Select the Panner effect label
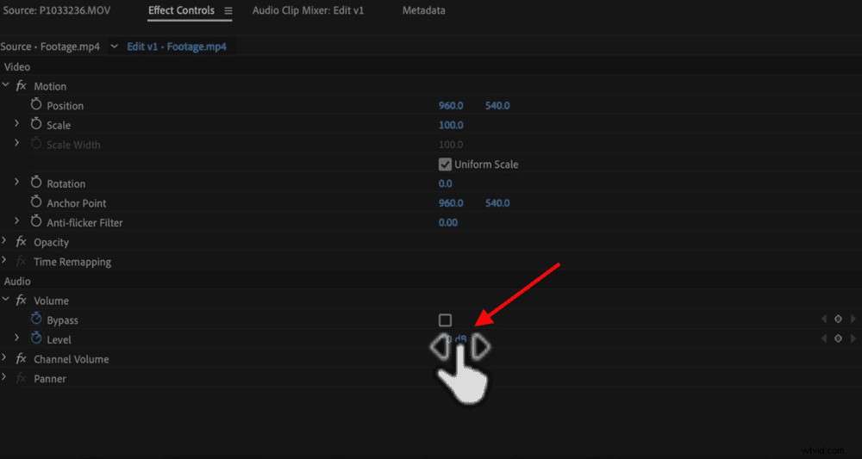The width and height of the screenshot is (862, 459). pyautogui.click(x=50, y=379)
